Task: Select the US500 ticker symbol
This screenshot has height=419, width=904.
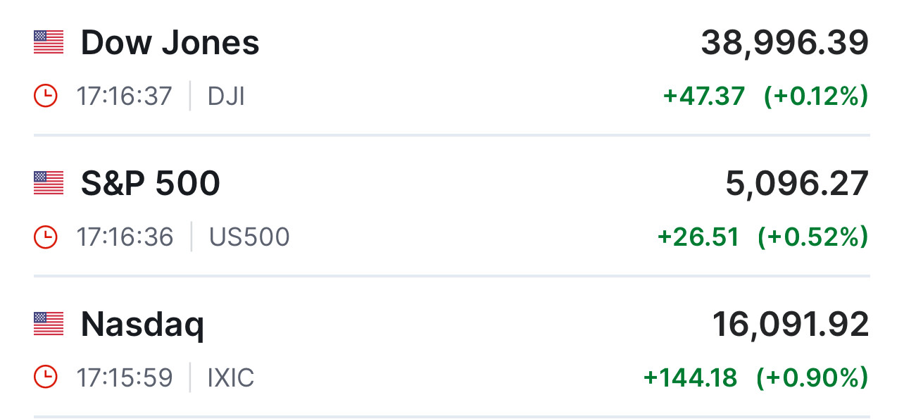Action: click(249, 237)
